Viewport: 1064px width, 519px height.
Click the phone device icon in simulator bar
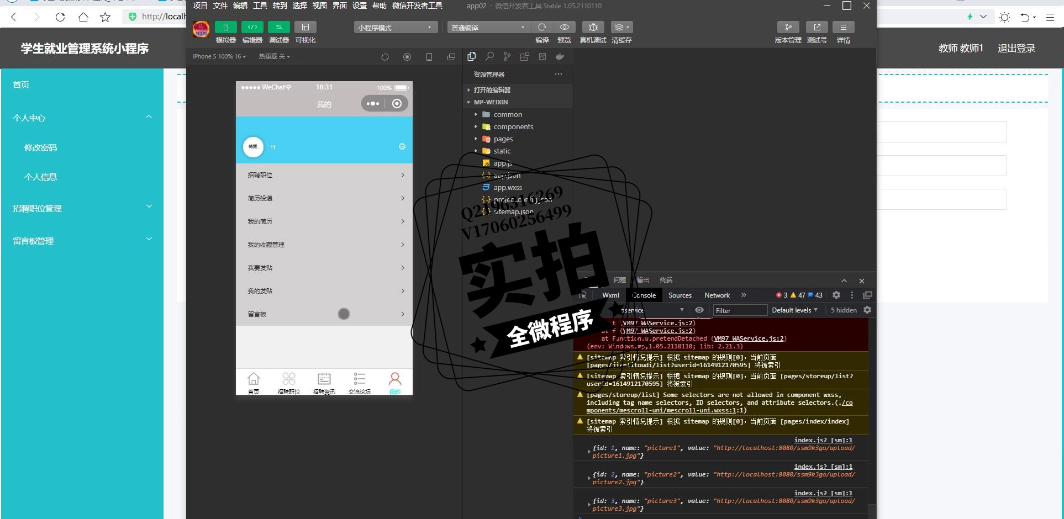tap(429, 57)
